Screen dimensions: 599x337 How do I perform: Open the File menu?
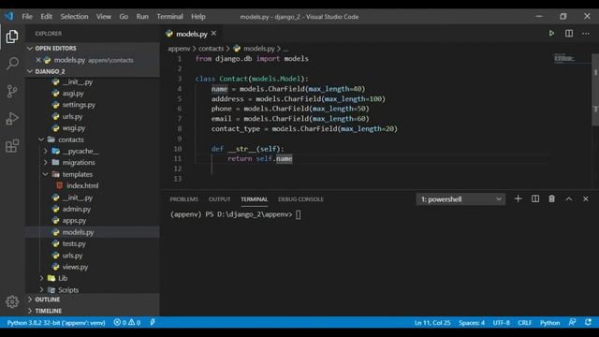(27, 17)
